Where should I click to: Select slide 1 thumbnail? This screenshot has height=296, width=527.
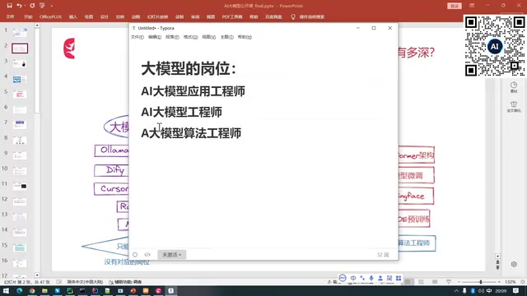pyautogui.click(x=20, y=33)
